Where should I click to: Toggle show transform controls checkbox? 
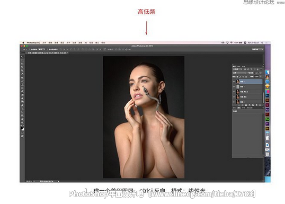click(48, 49)
